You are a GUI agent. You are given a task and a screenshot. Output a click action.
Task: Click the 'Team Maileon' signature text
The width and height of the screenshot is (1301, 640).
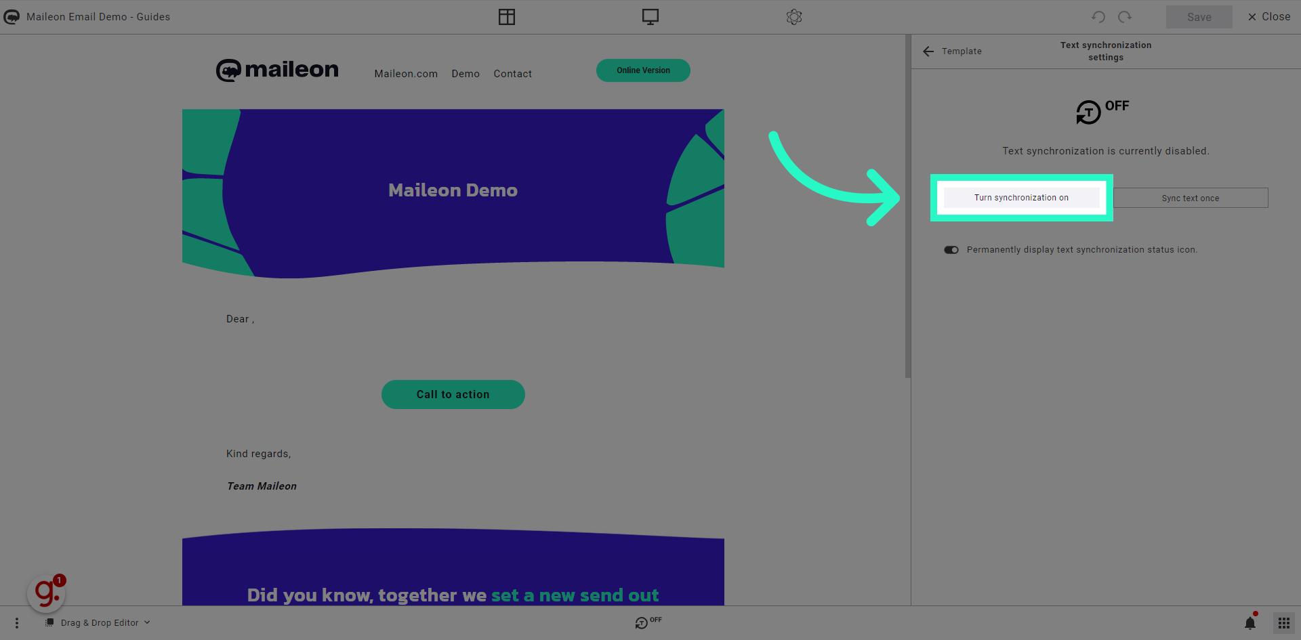click(x=262, y=486)
